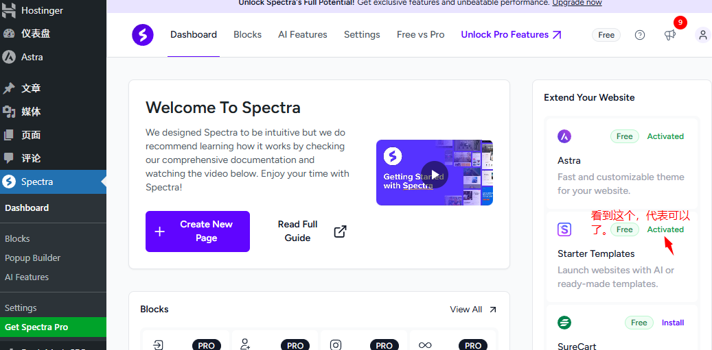
Task: Click the SureCart logo icon
Action: pos(564,323)
